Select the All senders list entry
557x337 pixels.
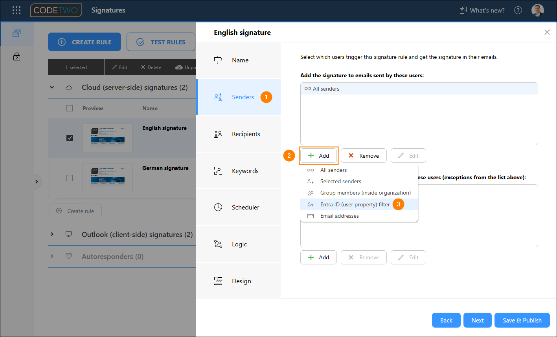pyautogui.click(x=419, y=89)
